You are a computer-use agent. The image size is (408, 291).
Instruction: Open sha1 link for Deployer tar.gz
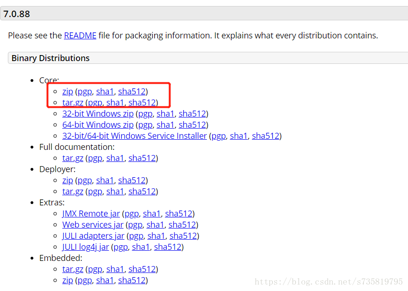[115, 192]
